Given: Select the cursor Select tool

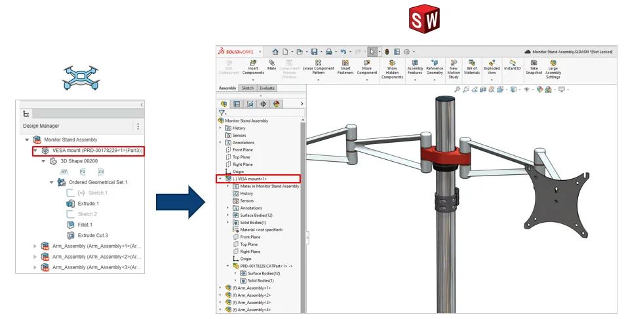Looking at the screenshot, I should 372,52.
